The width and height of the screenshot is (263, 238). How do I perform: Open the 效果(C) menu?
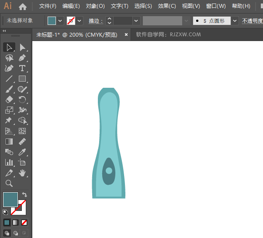[x=166, y=7]
